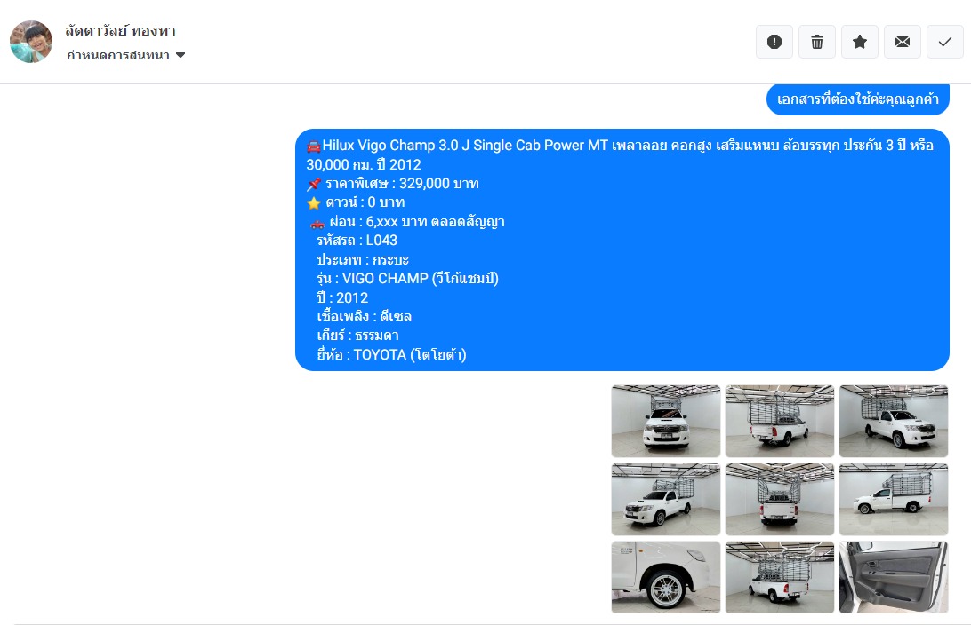
Task: Click the text ประเภท : กระบะ
Action: pos(363,259)
